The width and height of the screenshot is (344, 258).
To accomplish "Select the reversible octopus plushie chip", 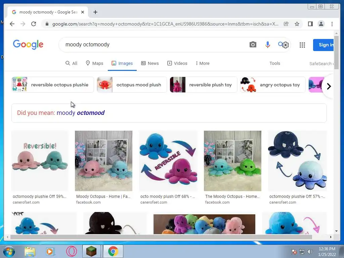I will (x=53, y=85).
